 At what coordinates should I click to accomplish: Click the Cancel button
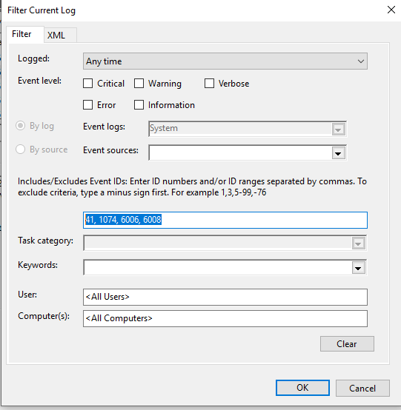[x=362, y=389]
